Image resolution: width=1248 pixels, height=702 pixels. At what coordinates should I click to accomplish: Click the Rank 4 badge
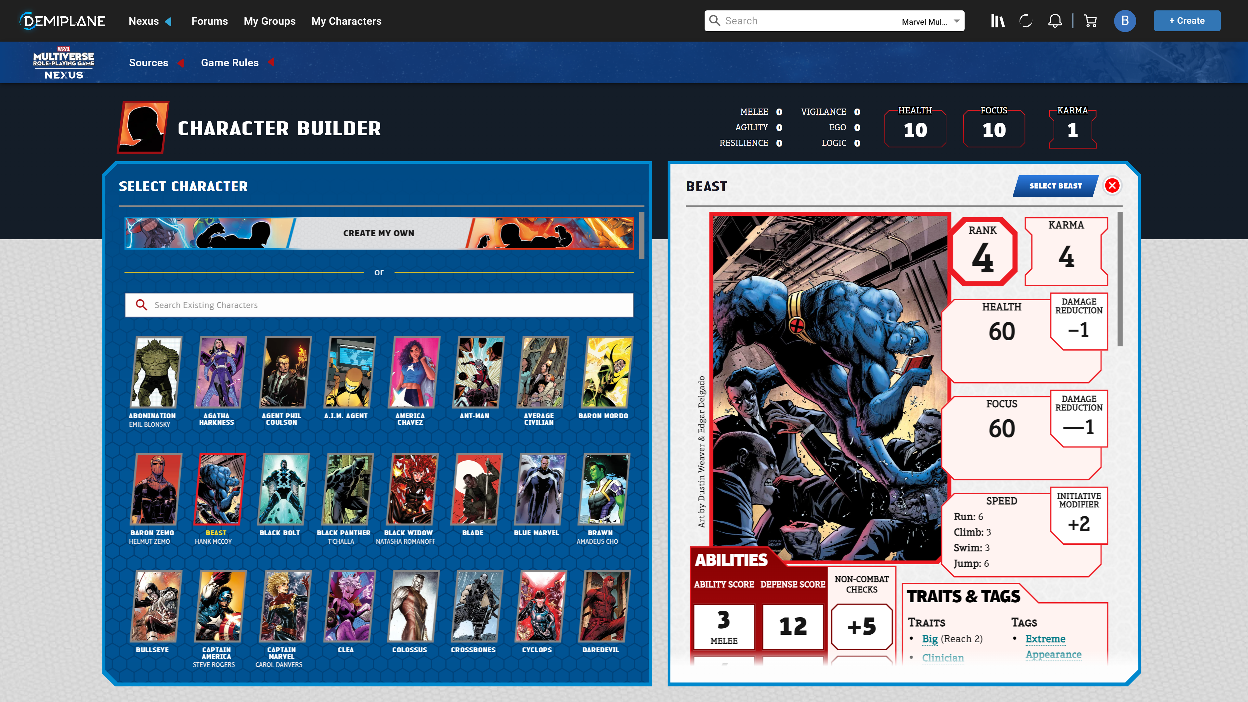[x=982, y=252]
